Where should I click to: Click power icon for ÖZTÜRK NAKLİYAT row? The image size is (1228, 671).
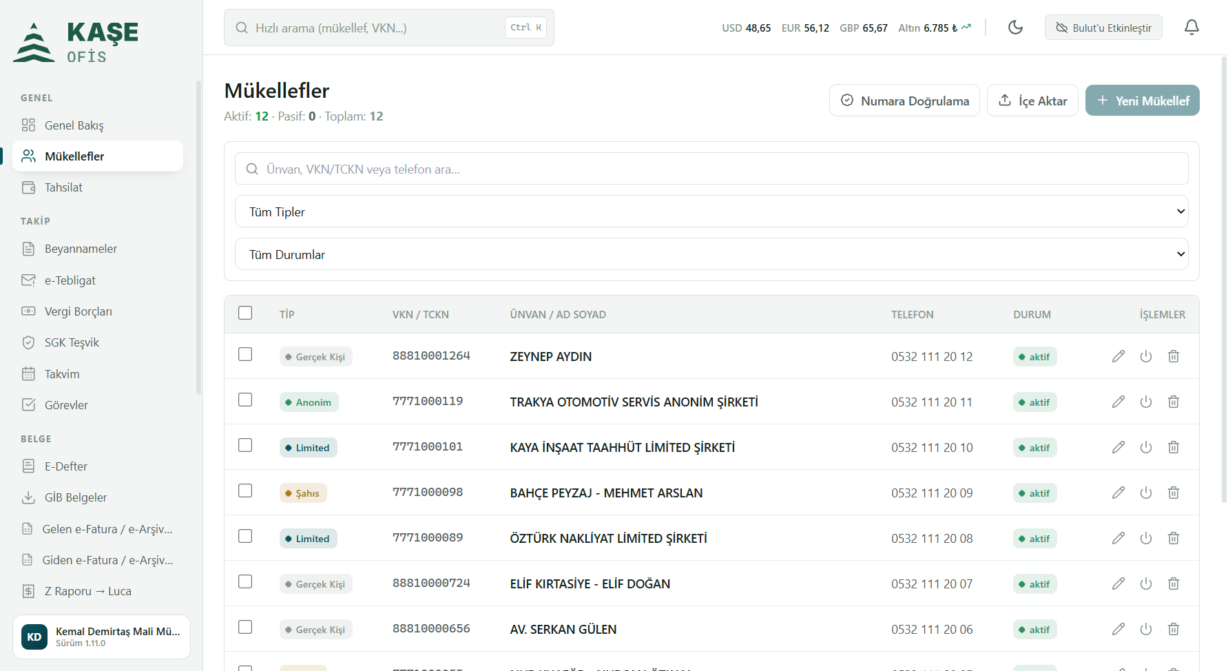(x=1146, y=538)
